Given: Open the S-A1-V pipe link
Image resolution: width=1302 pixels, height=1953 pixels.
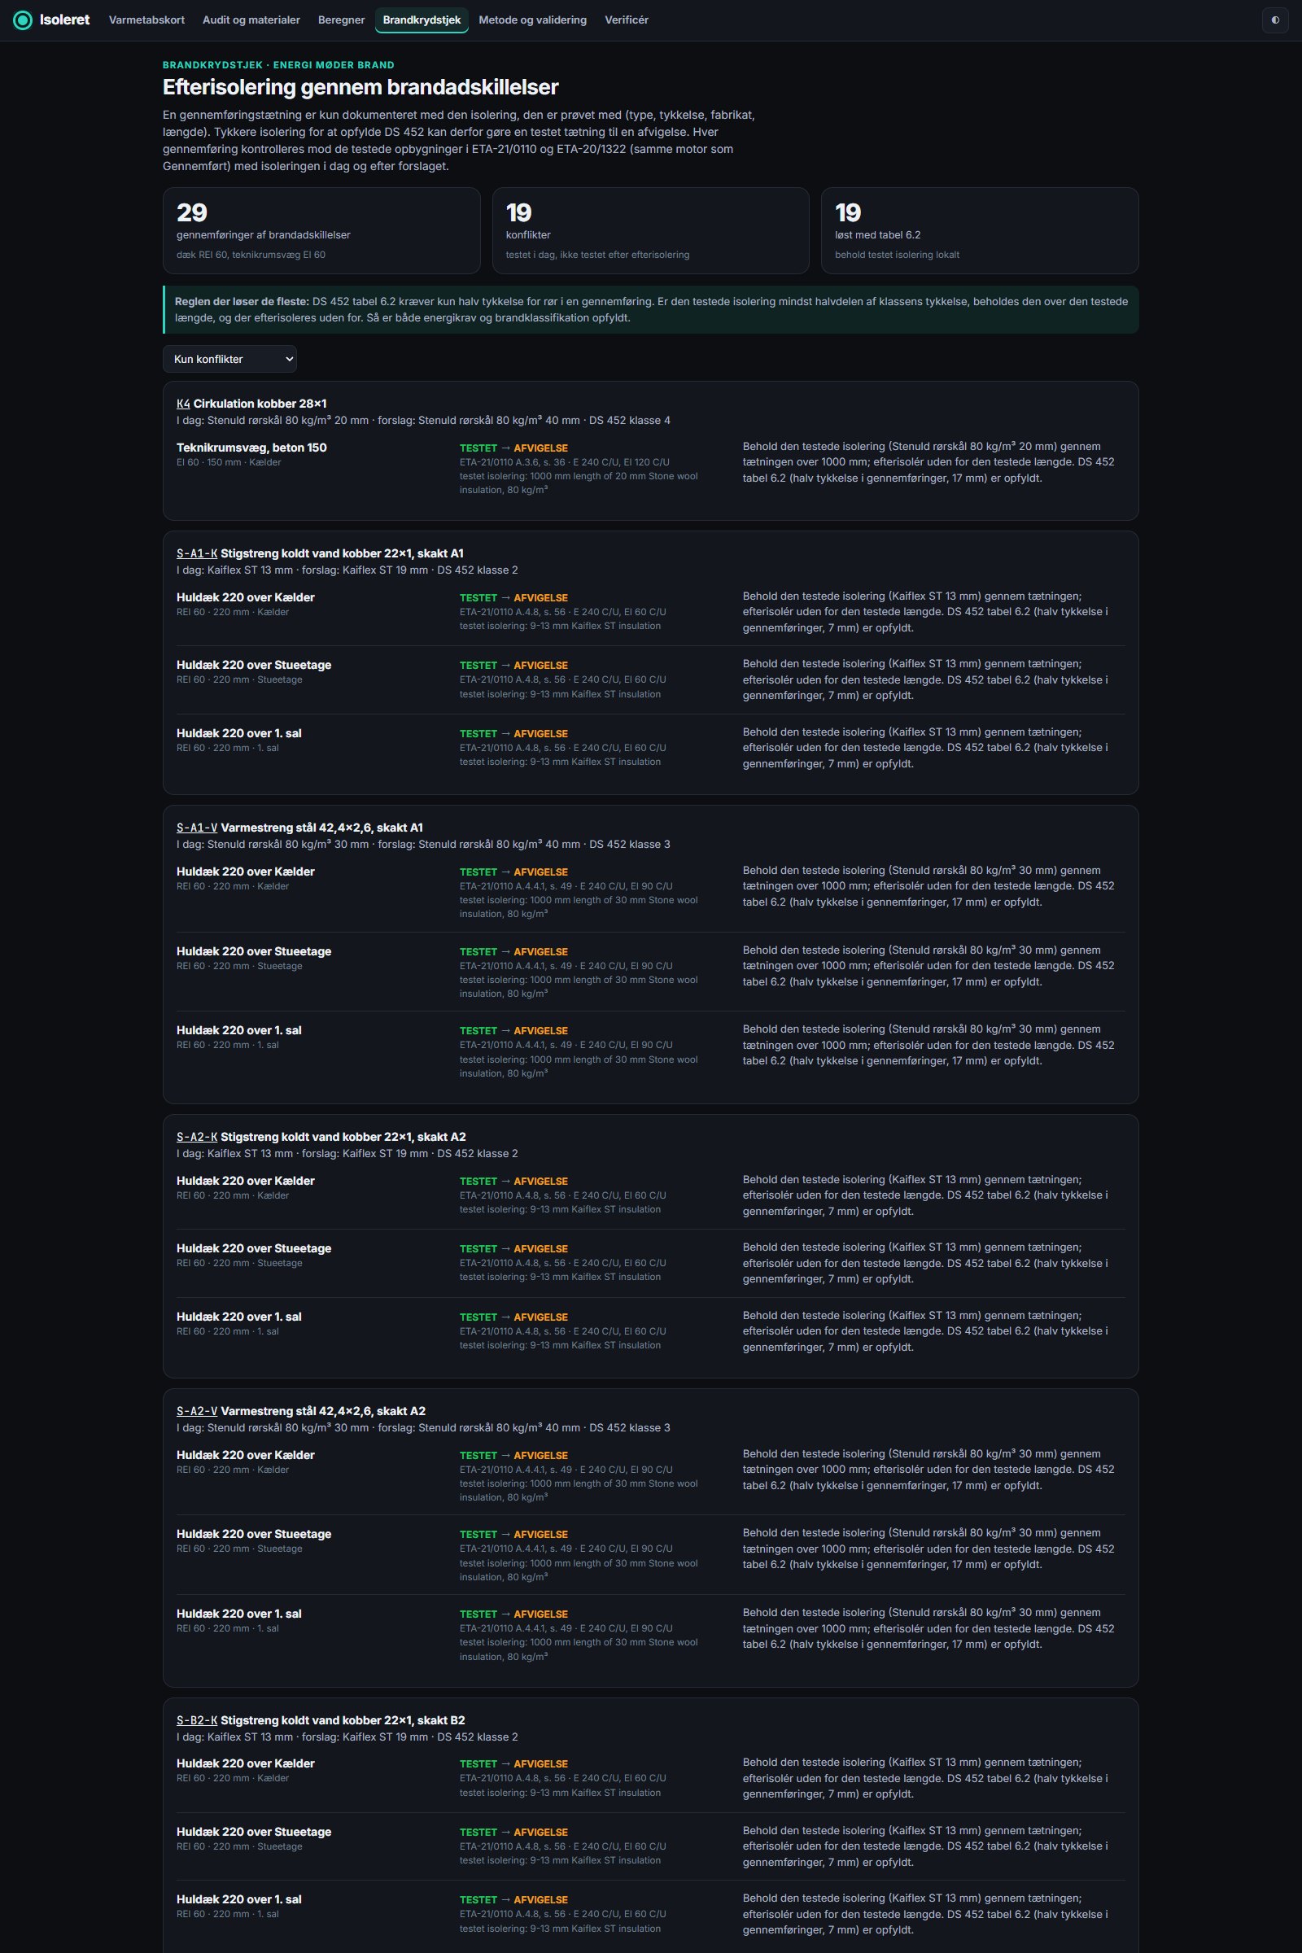Looking at the screenshot, I should 197,827.
